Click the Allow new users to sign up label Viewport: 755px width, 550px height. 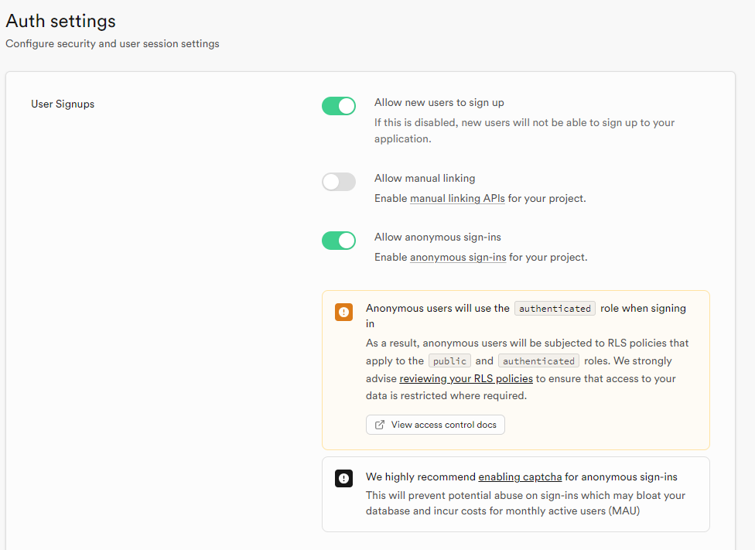pyautogui.click(x=439, y=103)
